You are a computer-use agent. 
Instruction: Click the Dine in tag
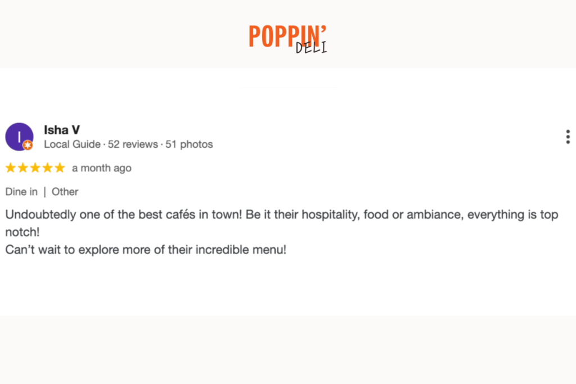21,192
